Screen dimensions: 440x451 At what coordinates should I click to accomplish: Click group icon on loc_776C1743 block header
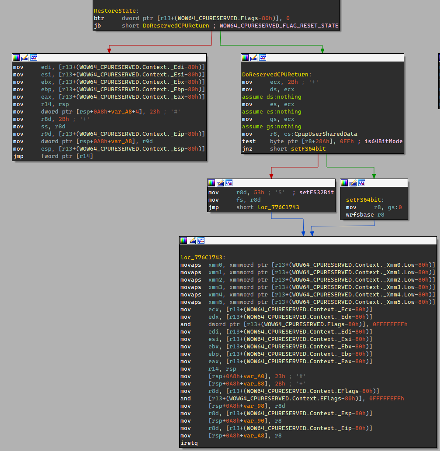pos(201,241)
